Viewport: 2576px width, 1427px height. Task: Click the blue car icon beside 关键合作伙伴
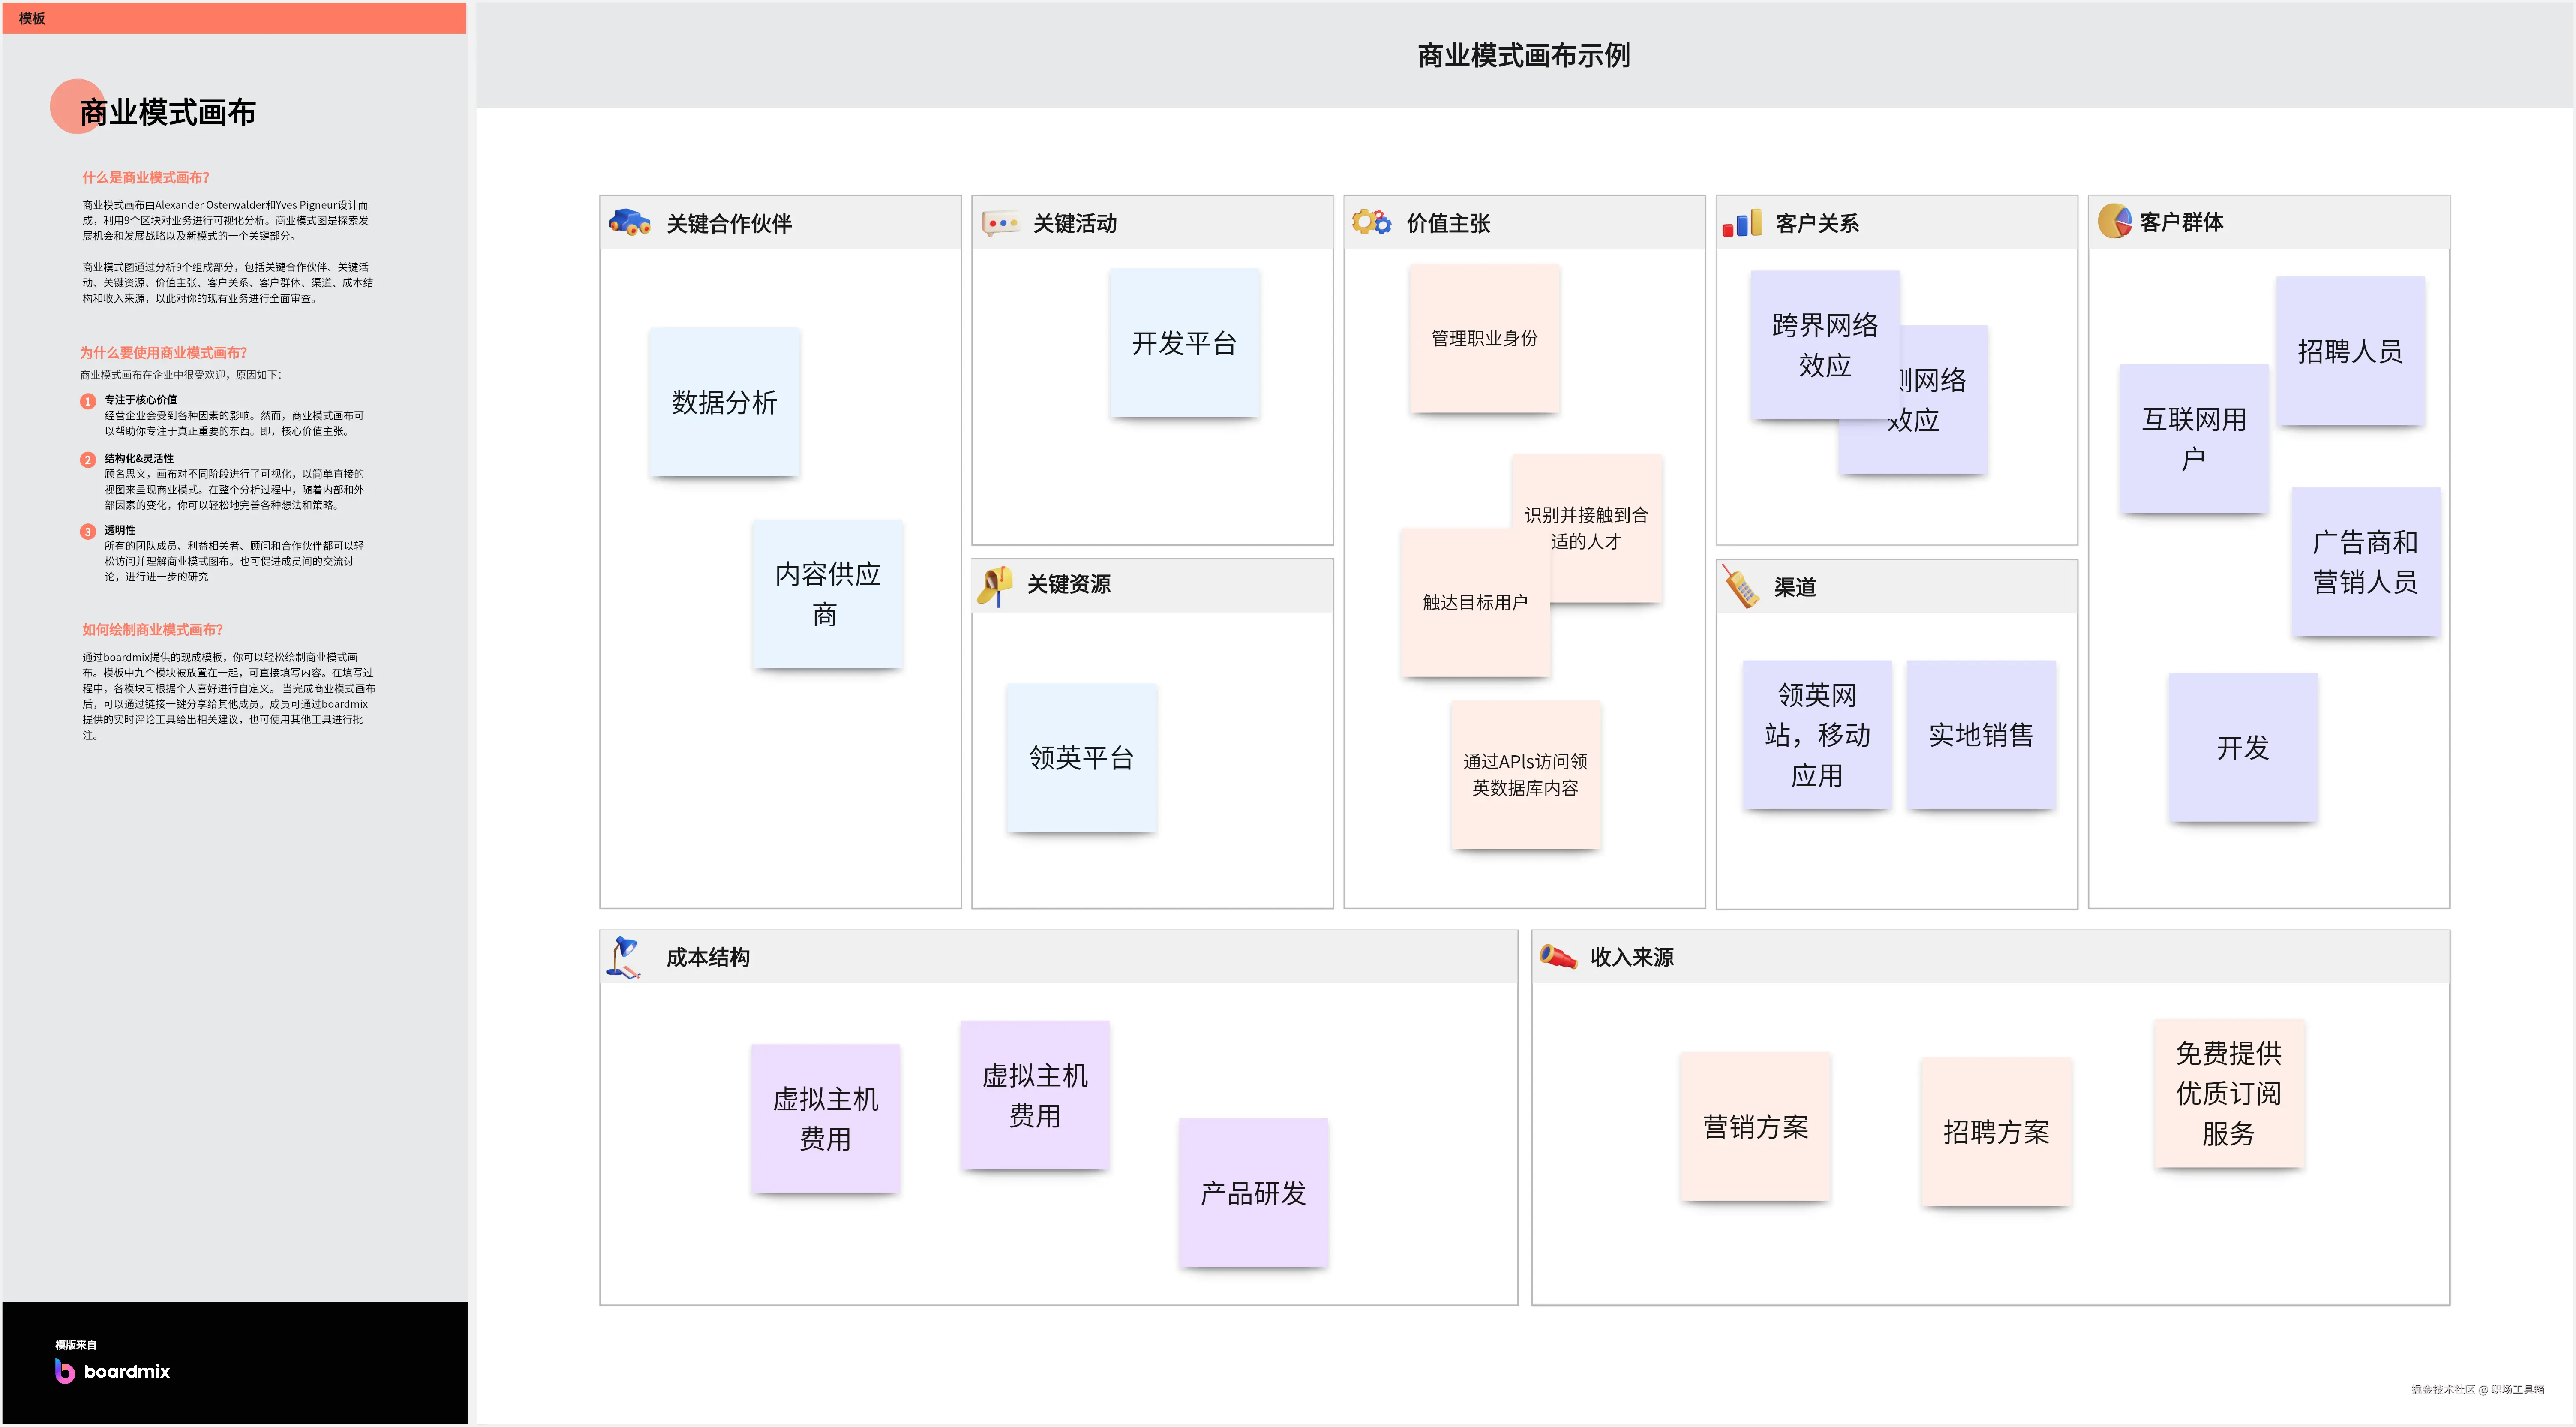pyautogui.click(x=629, y=222)
